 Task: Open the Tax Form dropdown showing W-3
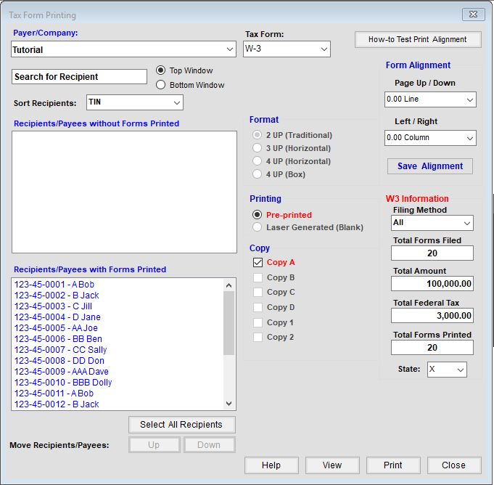point(287,49)
